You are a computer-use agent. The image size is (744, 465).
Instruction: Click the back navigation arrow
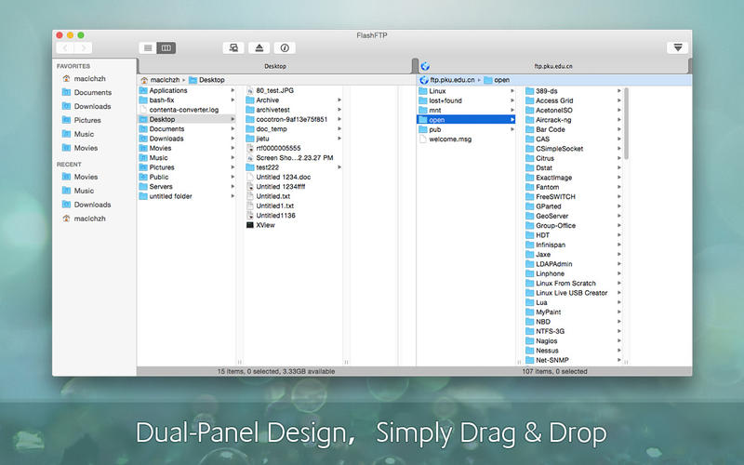pos(65,48)
